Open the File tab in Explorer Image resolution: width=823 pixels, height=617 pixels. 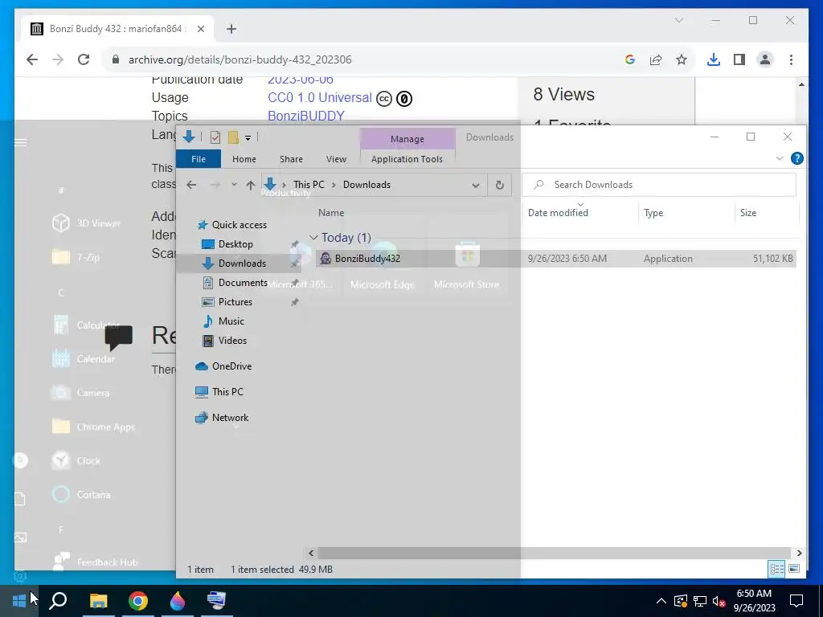coord(199,159)
